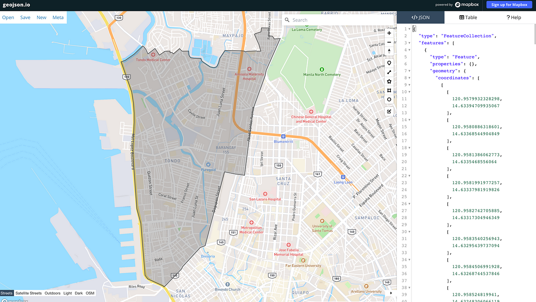Screen dimensions: 536x302
Task: Reset map bearing with compass button
Action: pos(389,51)
